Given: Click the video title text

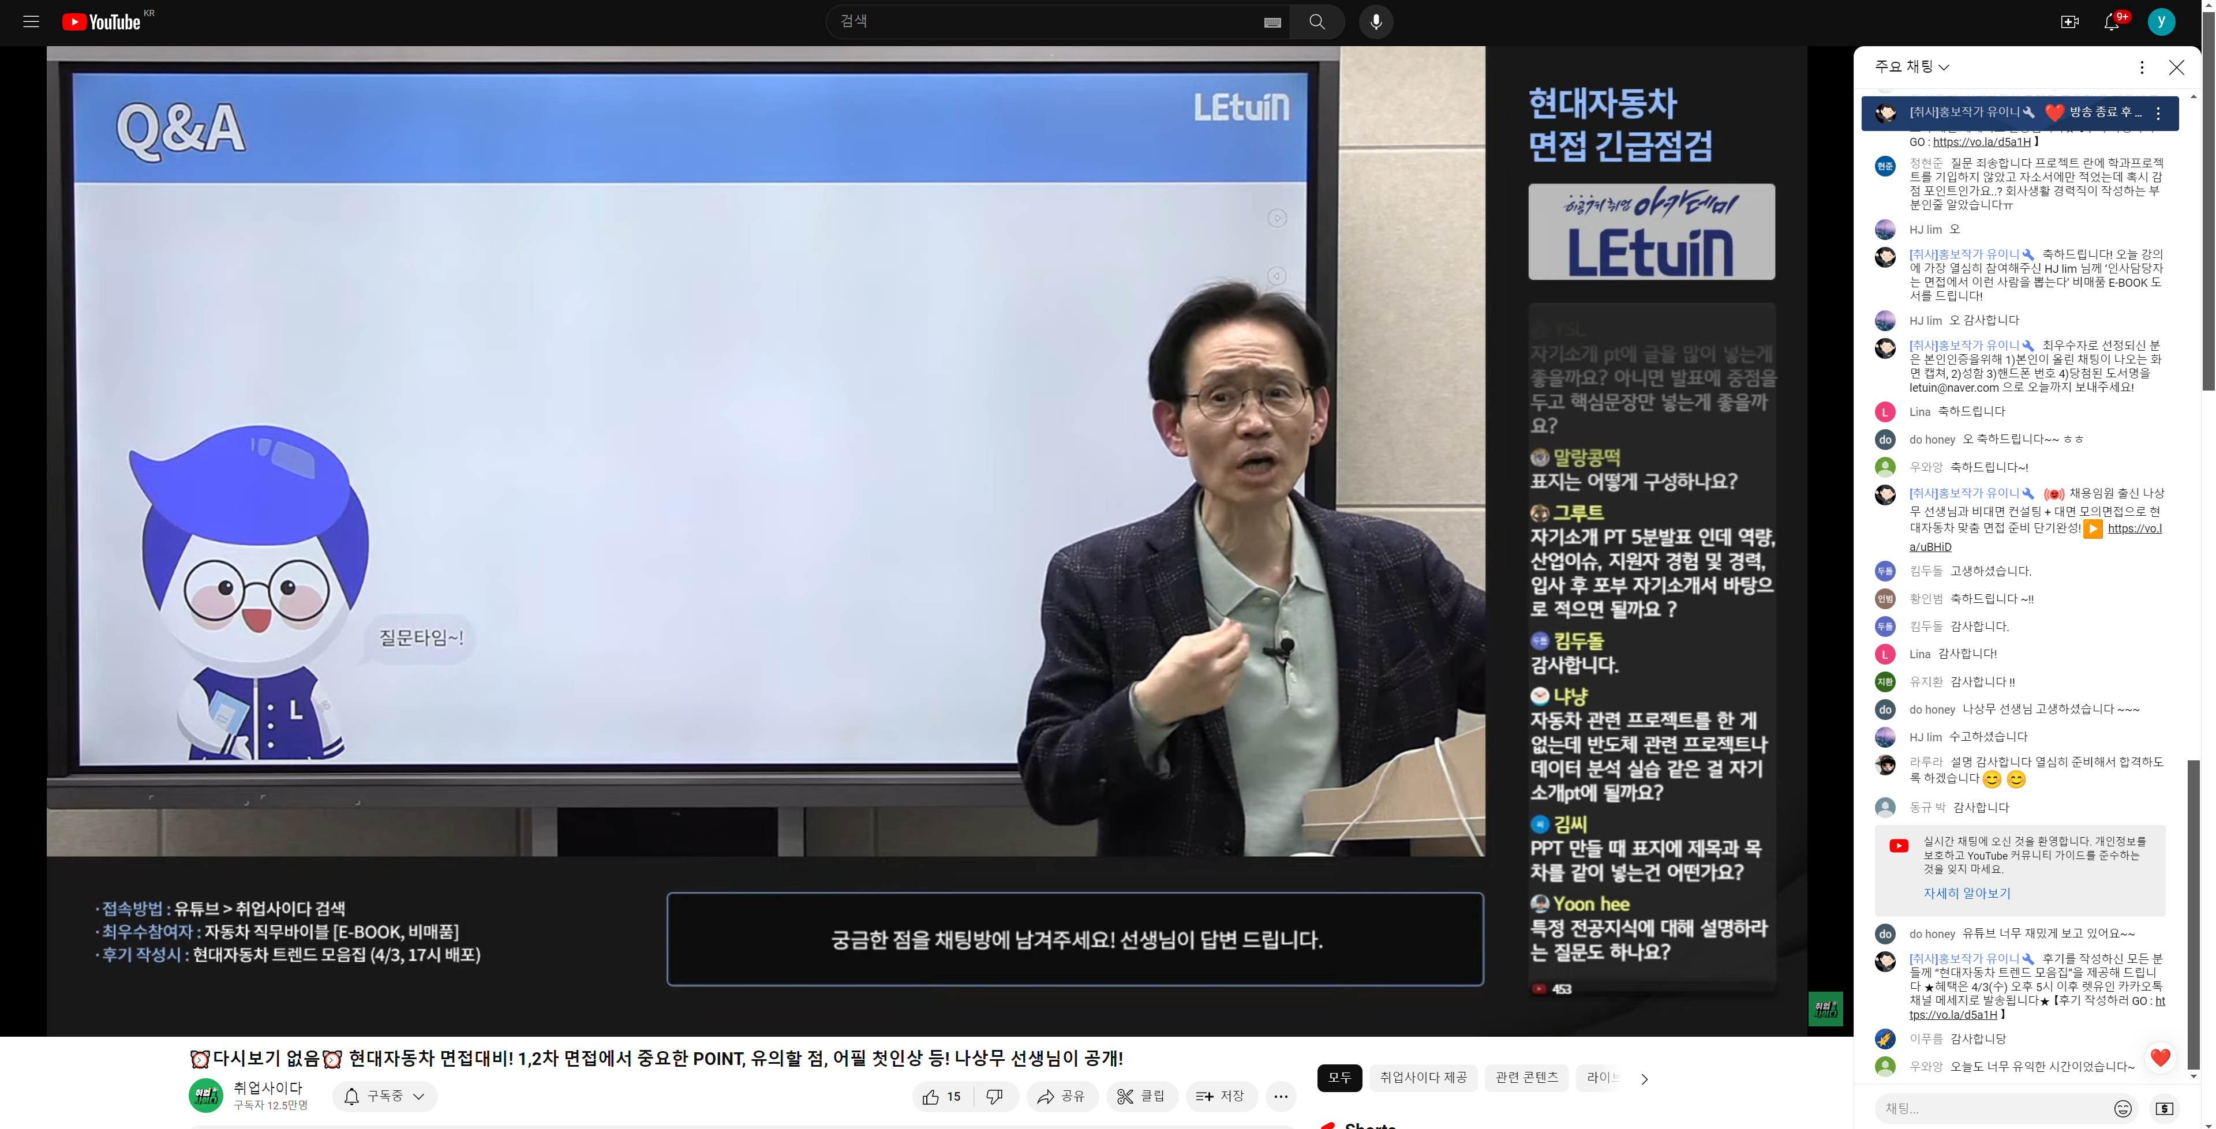Looking at the screenshot, I should [656, 1057].
